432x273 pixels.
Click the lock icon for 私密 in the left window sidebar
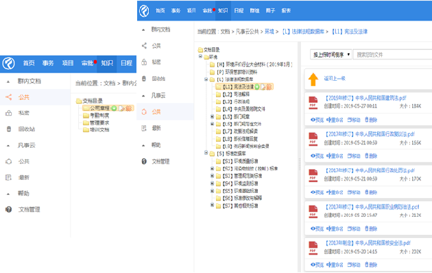8,113
